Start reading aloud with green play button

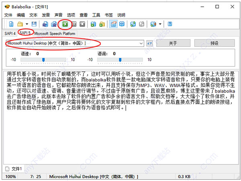pyautogui.click(x=65, y=24)
